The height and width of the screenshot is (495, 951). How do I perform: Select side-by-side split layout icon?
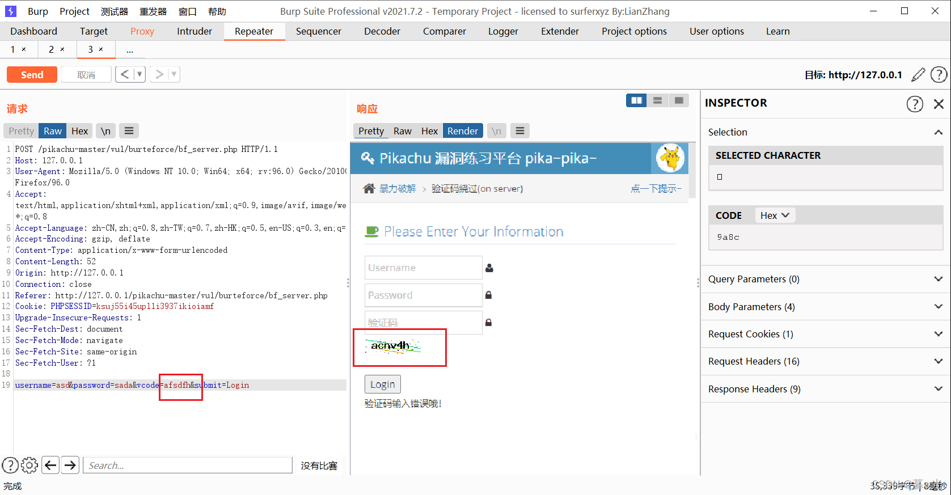(x=636, y=100)
